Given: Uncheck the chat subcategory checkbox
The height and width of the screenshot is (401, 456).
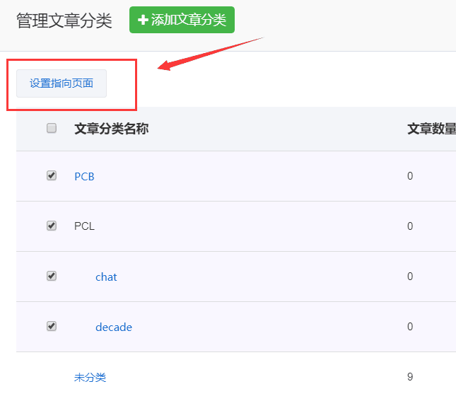Looking at the screenshot, I should (52, 276).
